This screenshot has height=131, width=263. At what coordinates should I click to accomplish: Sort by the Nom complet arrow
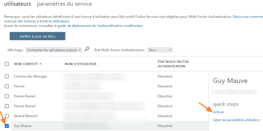coord(40,64)
